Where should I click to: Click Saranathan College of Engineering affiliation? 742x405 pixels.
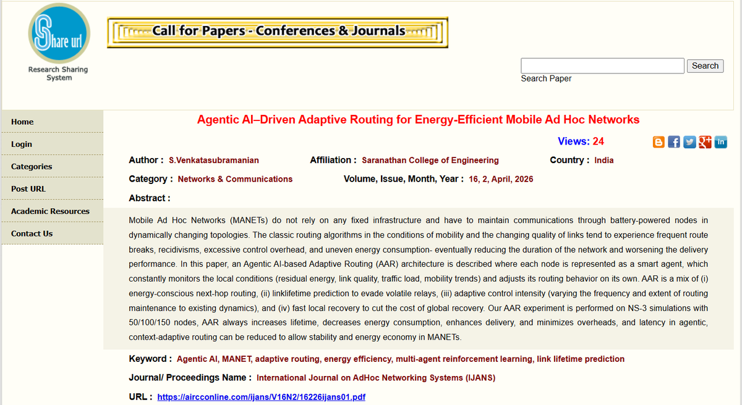click(430, 160)
